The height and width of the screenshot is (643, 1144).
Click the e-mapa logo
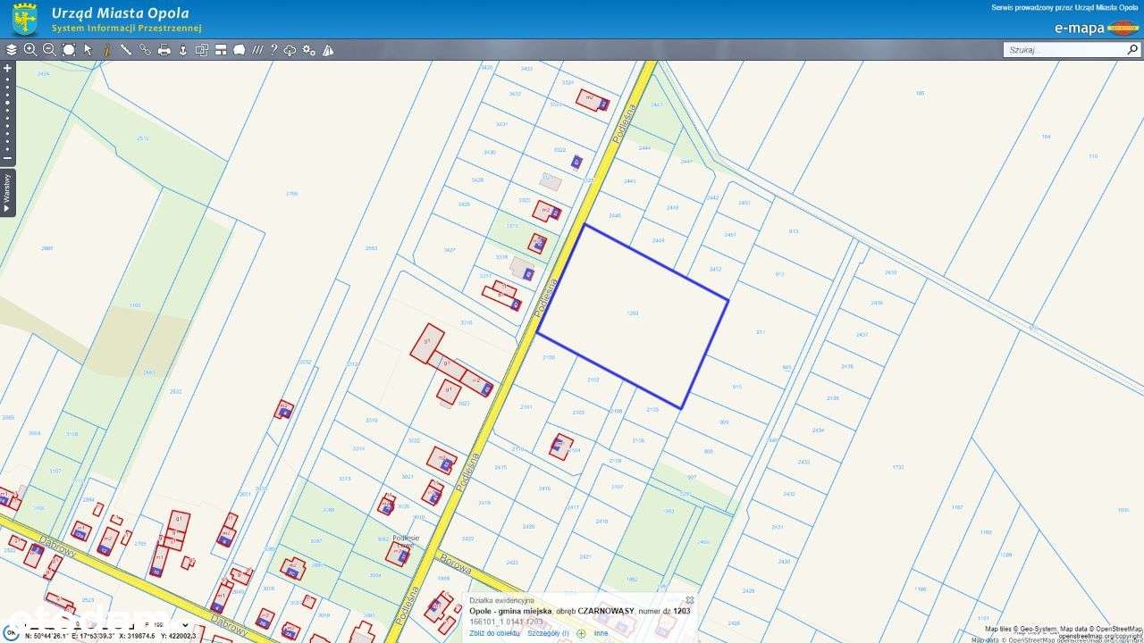(1096, 28)
